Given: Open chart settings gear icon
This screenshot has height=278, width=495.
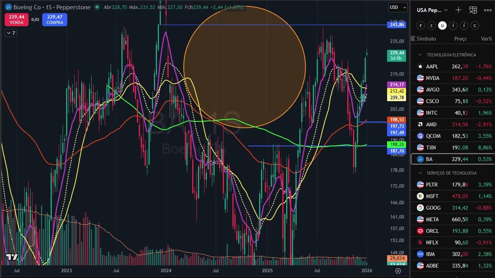Looking at the screenshot, I should click(398, 271).
